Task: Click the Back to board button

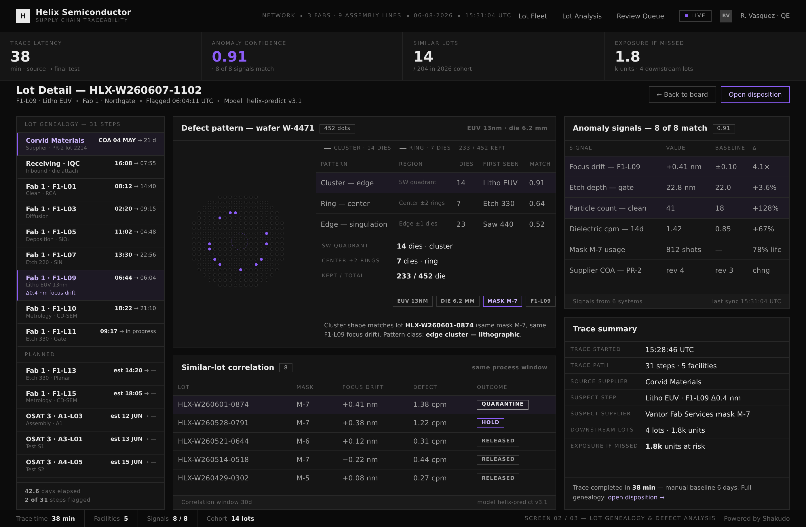Action: tap(682, 94)
